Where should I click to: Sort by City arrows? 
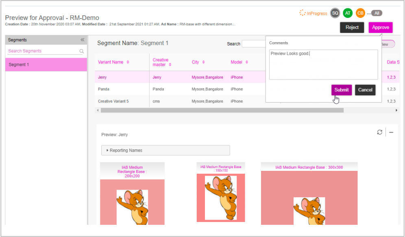(204, 62)
